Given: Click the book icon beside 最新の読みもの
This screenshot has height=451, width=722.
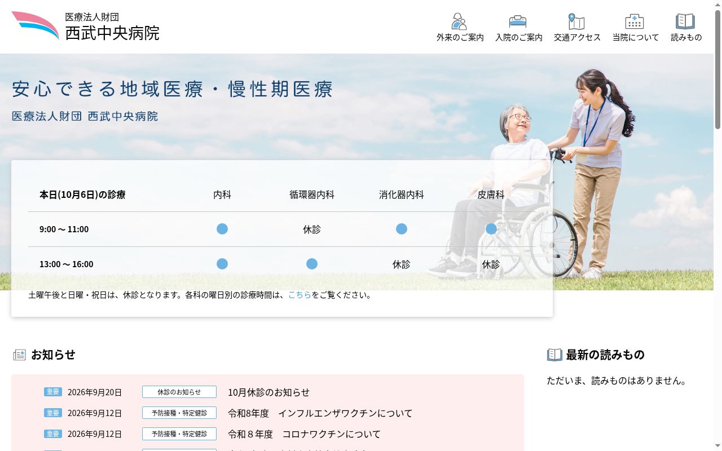Looking at the screenshot, I should 554,355.
